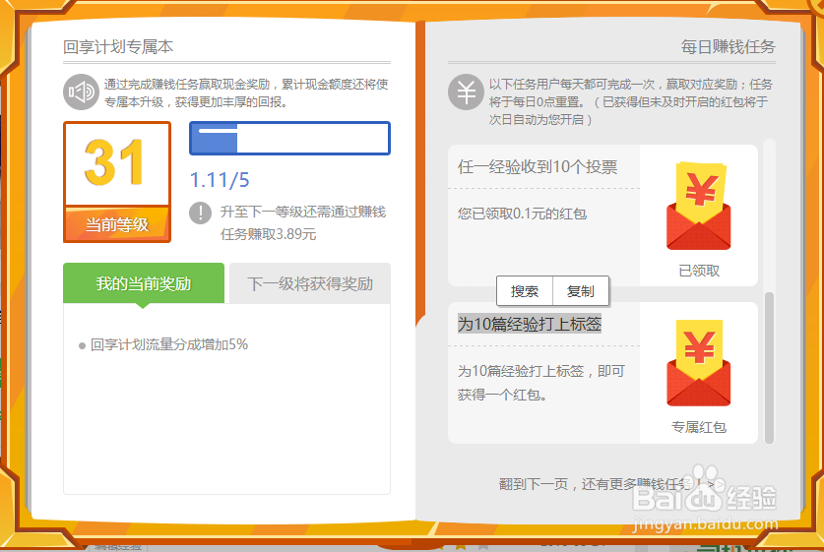This screenshot has height=552, width=824.
Task: Click the round yen symbol icon
Action: [466, 92]
